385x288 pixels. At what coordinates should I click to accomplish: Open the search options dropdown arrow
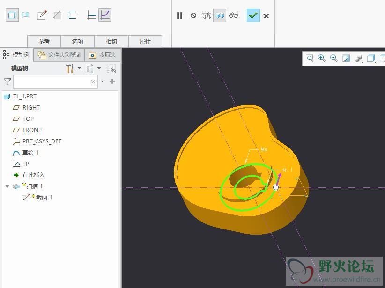point(103,81)
